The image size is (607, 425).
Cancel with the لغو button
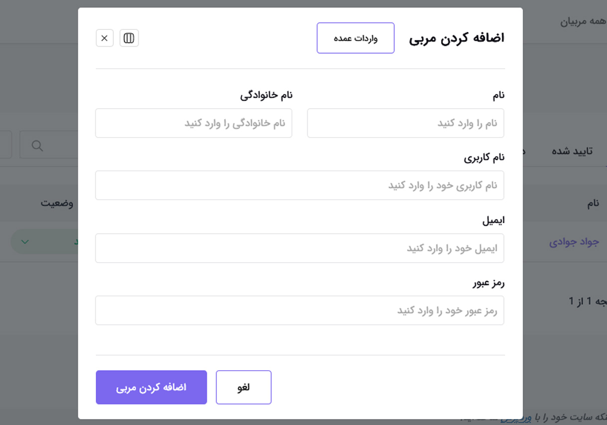click(x=243, y=387)
